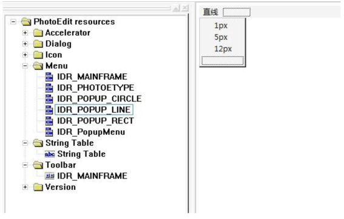
Task: Click the open Menu folder icon
Action: click(x=38, y=65)
